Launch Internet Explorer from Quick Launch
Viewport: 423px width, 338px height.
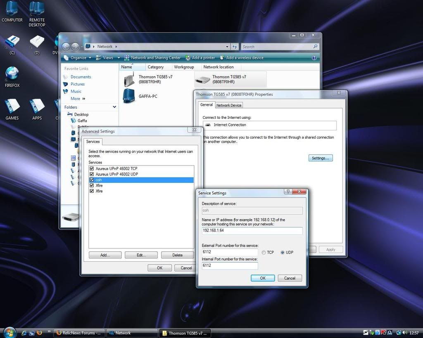pyautogui.click(x=24, y=333)
